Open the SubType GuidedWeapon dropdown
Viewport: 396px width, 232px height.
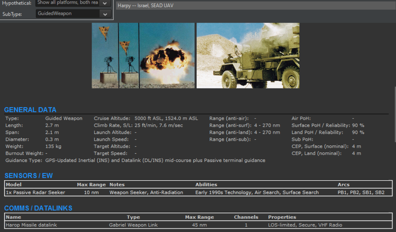pyautogui.click(x=73, y=14)
